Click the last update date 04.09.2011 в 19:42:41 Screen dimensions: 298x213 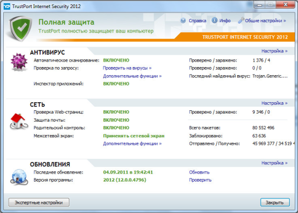point(128,172)
